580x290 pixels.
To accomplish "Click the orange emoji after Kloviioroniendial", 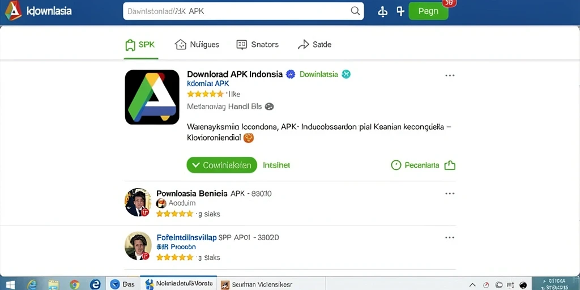I will point(248,138).
